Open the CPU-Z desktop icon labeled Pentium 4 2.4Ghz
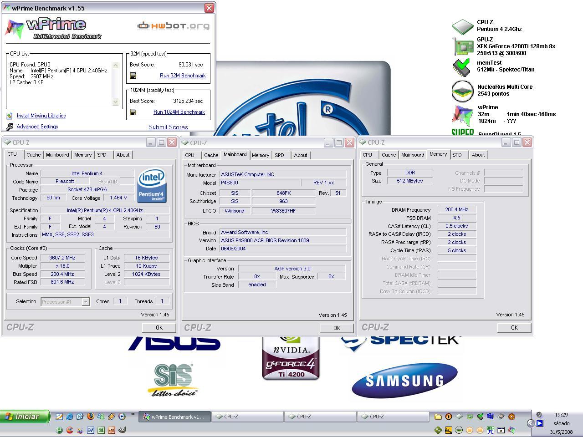 [x=462, y=26]
